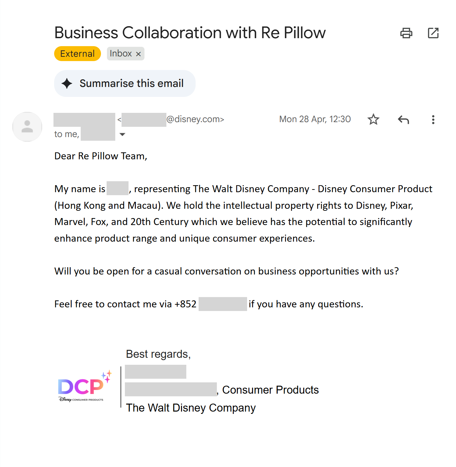Click the sender's profile avatar
Screen dimensions: 456x467
[27, 127]
